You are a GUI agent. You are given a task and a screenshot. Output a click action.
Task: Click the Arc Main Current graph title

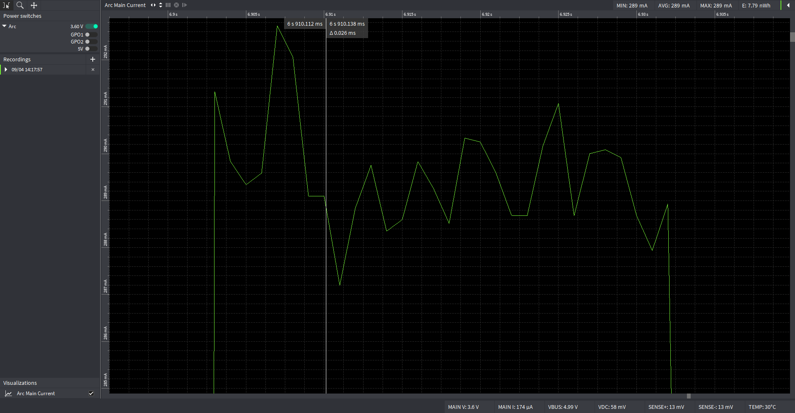tap(125, 5)
